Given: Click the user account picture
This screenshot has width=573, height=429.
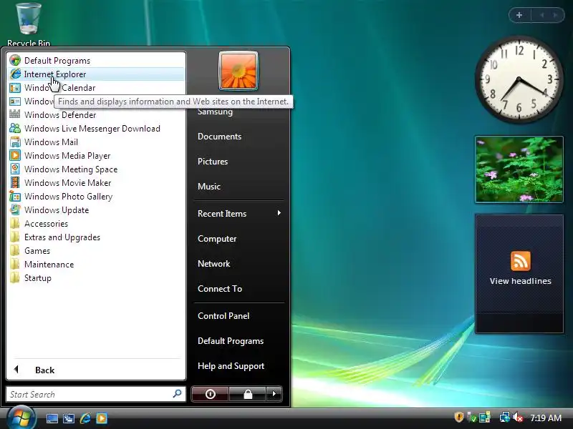Looking at the screenshot, I should click(239, 71).
